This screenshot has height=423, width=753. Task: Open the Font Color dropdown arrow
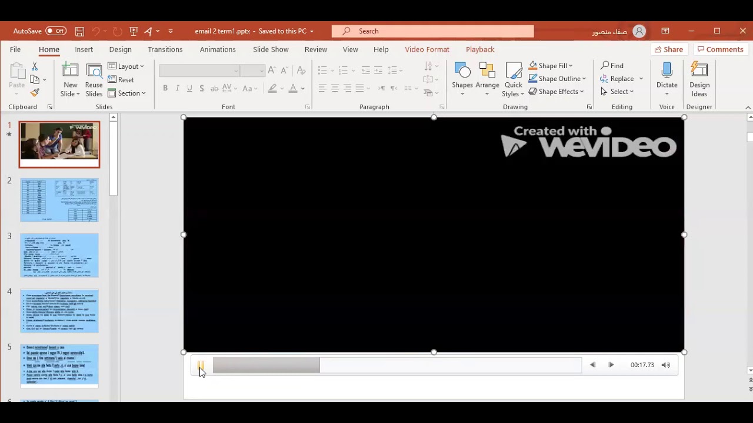click(302, 89)
